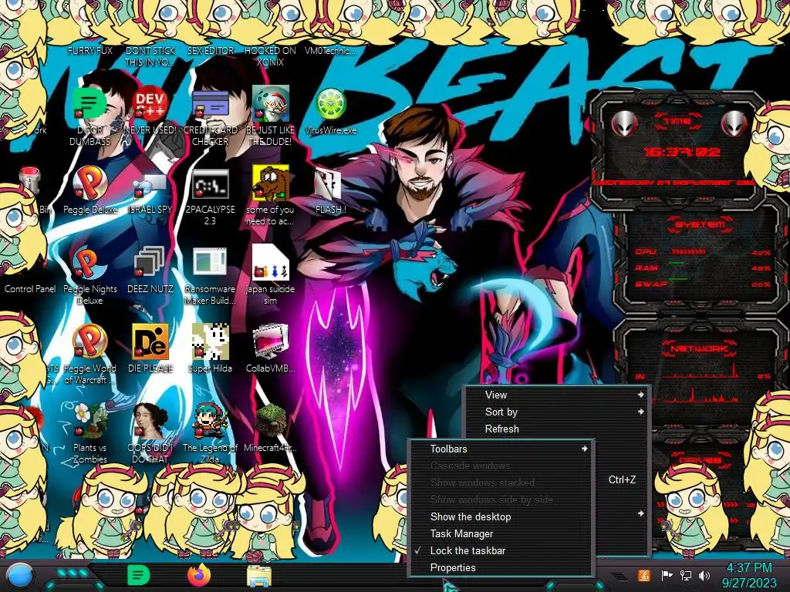Select the dog icon 'some of you need to ac...'
The width and height of the screenshot is (790, 592).
(271, 183)
